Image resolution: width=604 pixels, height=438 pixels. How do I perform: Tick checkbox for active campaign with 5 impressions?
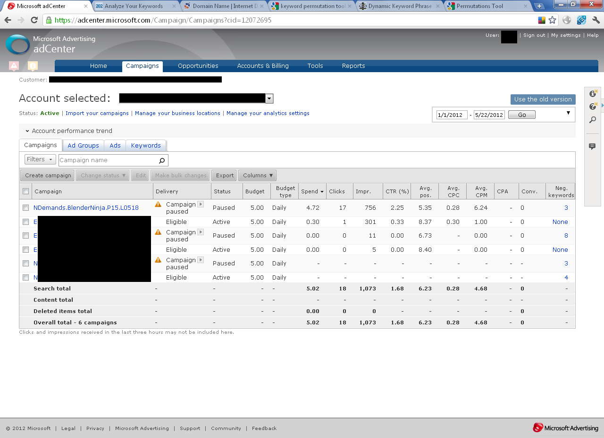pos(26,249)
